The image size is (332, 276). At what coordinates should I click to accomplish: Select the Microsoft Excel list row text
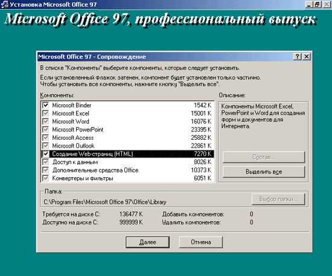(x=71, y=113)
